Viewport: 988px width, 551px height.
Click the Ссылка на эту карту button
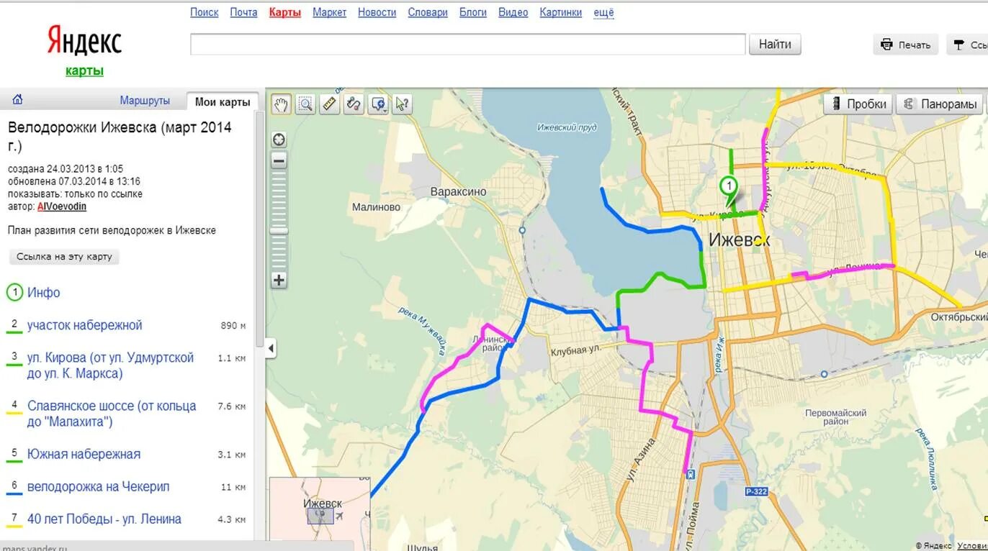click(65, 256)
